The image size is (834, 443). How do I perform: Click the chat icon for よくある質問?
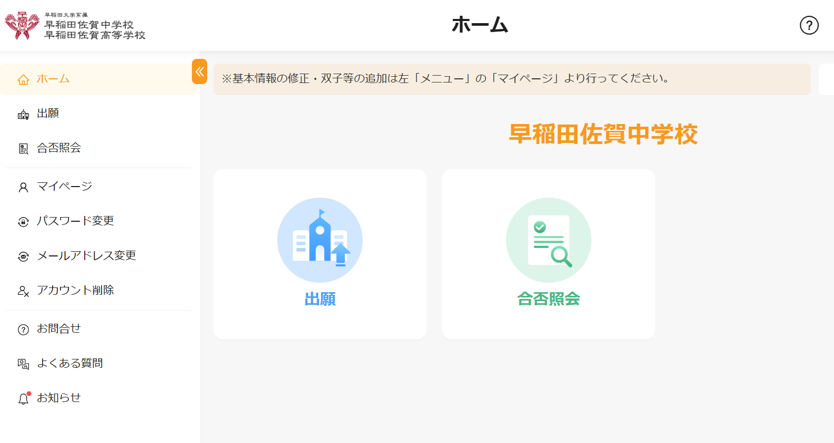[x=23, y=364]
